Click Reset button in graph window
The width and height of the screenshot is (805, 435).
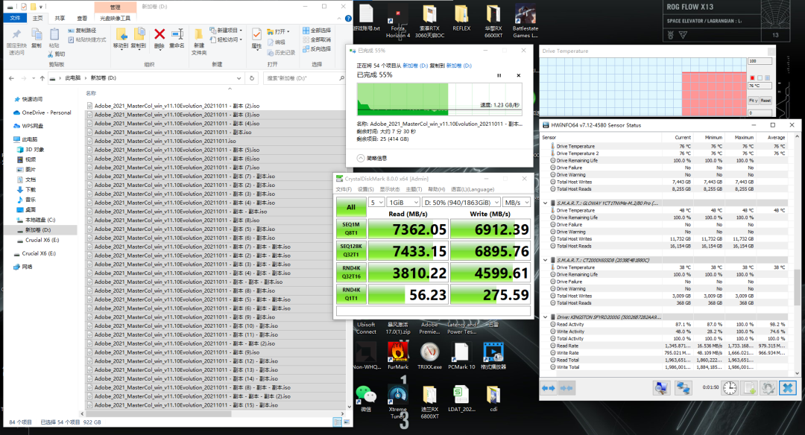(765, 101)
